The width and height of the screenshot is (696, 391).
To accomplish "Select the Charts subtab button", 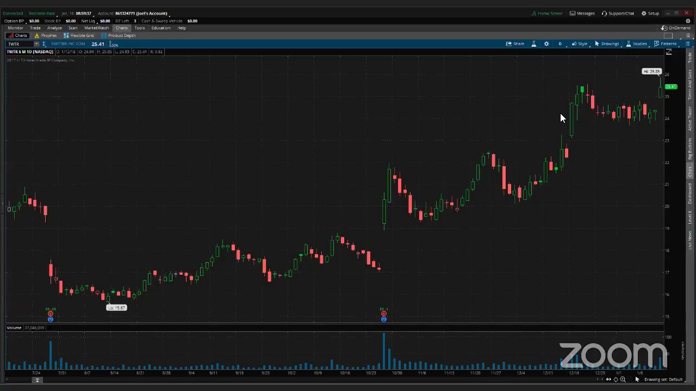I will point(17,35).
